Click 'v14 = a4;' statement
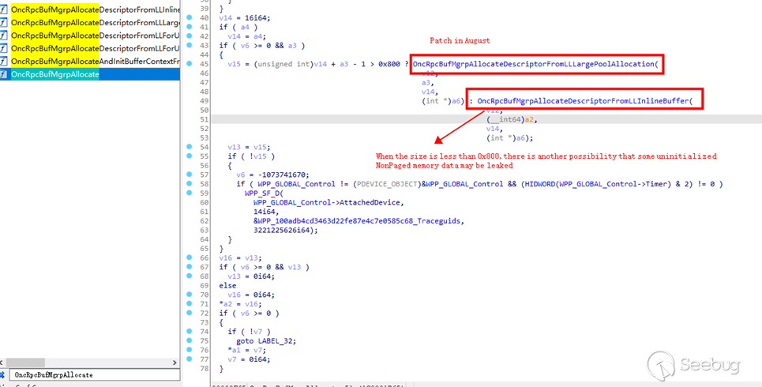 (x=247, y=36)
